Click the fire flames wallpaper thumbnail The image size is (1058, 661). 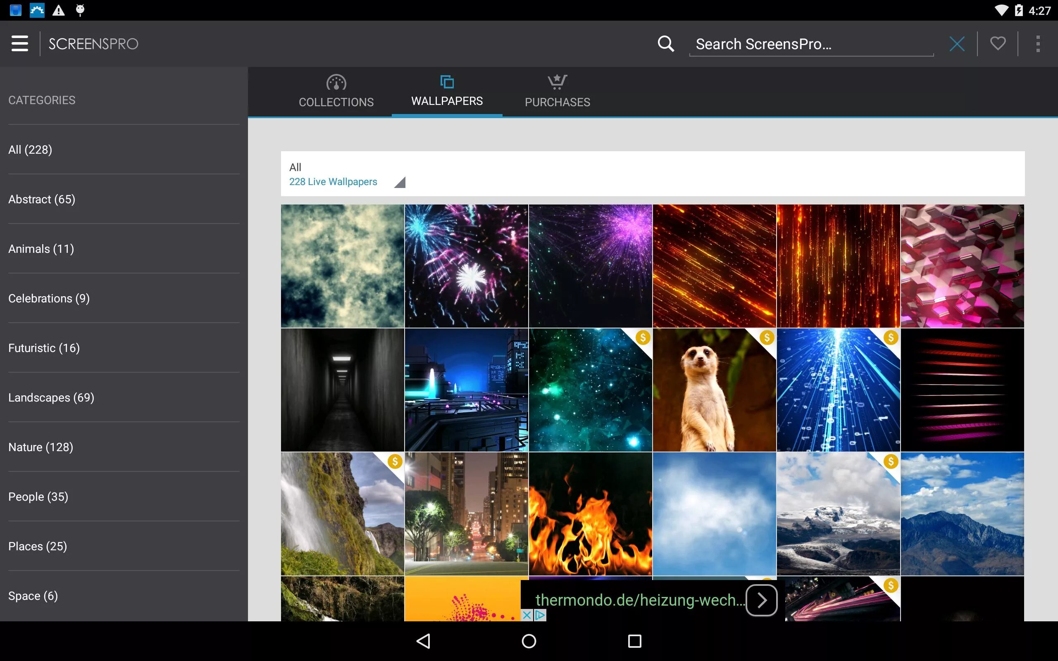(x=590, y=513)
